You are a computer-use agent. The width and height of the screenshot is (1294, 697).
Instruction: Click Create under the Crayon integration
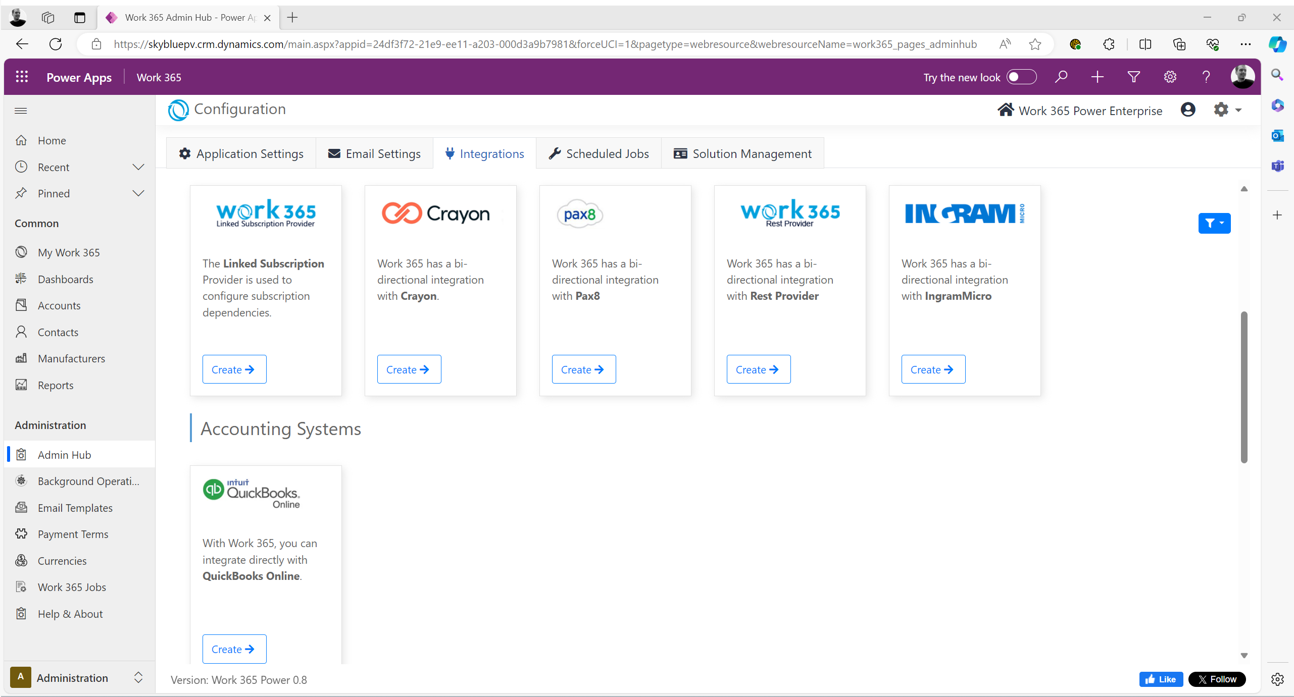pos(409,369)
